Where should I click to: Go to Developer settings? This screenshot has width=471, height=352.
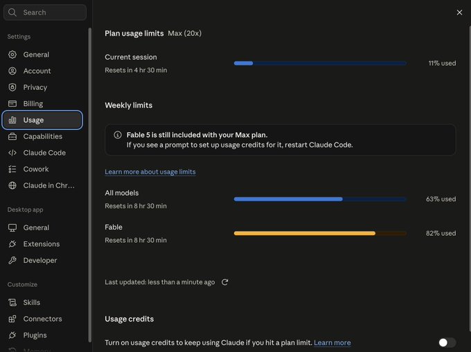(x=42, y=260)
